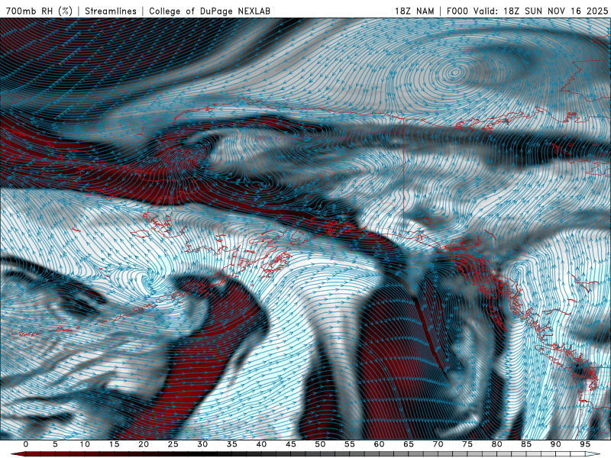The image size is (611, 458).
Task: Click the 45 label on the colorbar
Action: tap(291, 444)
